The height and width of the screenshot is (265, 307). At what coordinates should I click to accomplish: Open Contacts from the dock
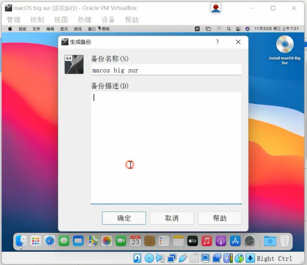click(150, 241)
